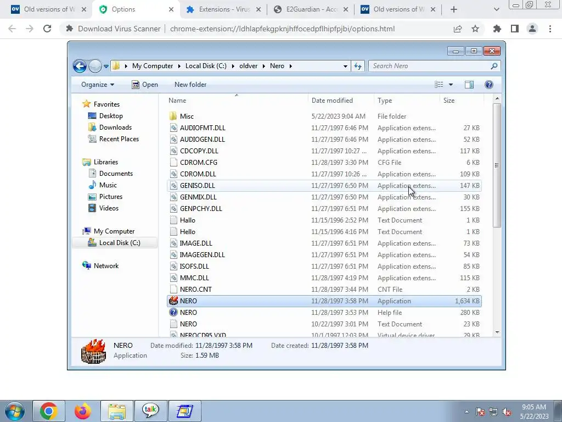Open Videos library
Image resolution: width=562 pixels, height=422 pixels.
coord(109,208)
